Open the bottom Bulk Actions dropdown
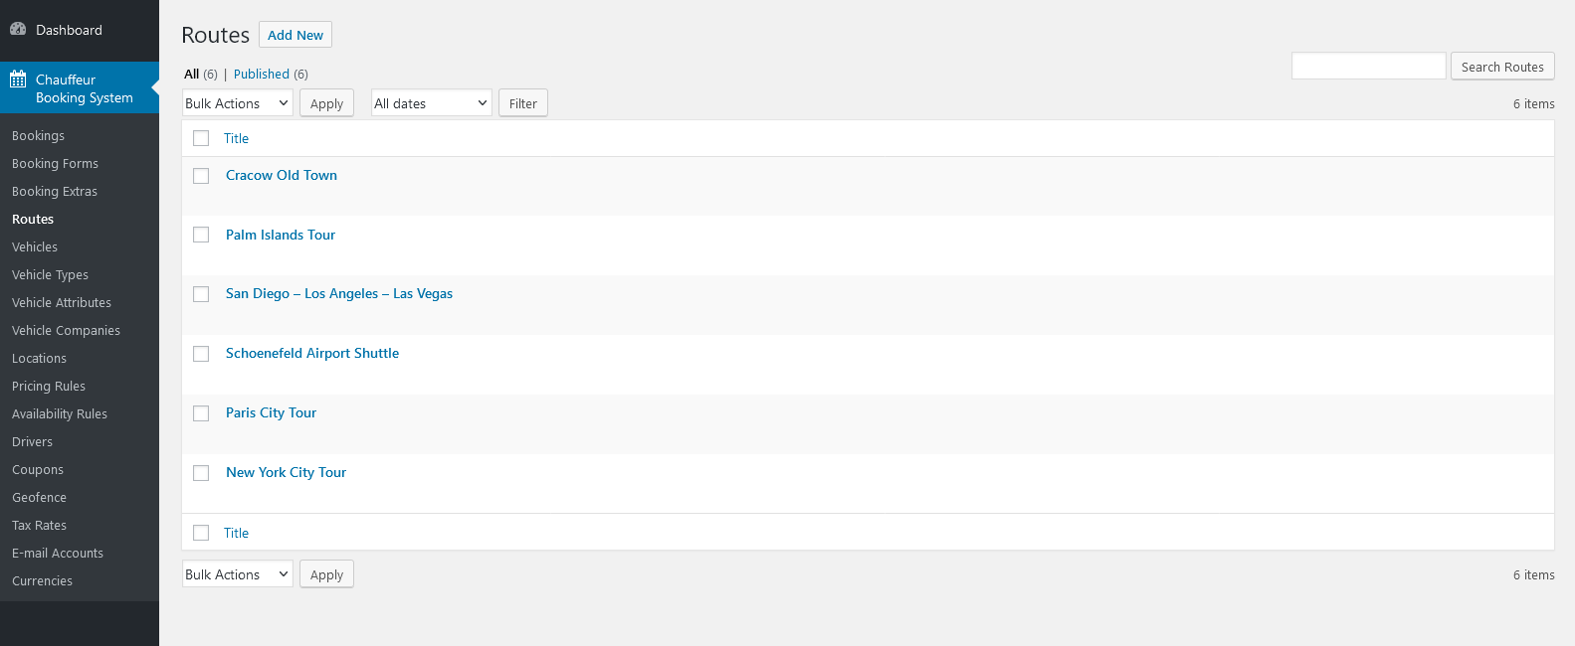 [237, 574]
